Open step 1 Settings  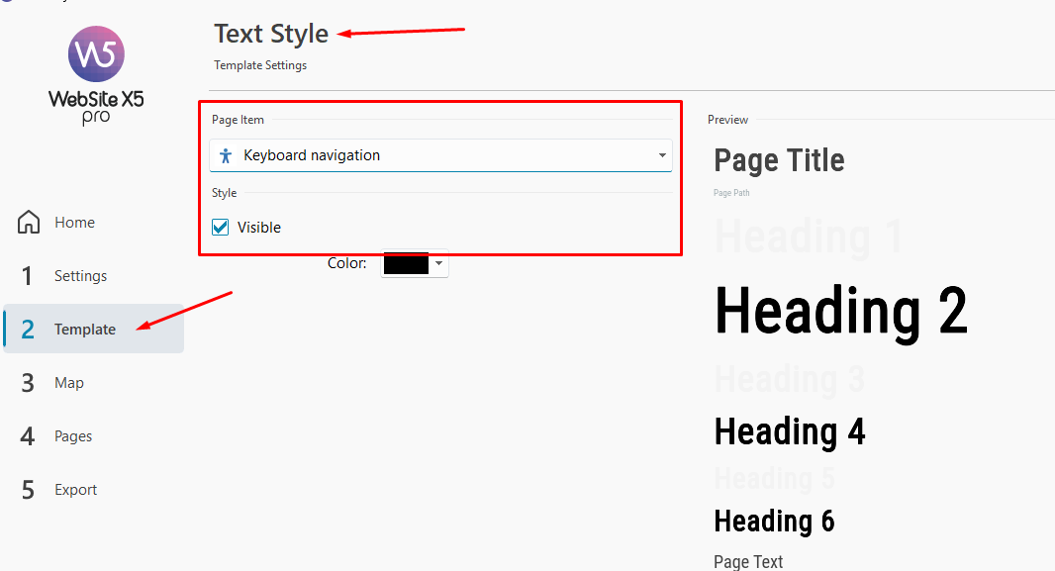click(x=93, y=276)
